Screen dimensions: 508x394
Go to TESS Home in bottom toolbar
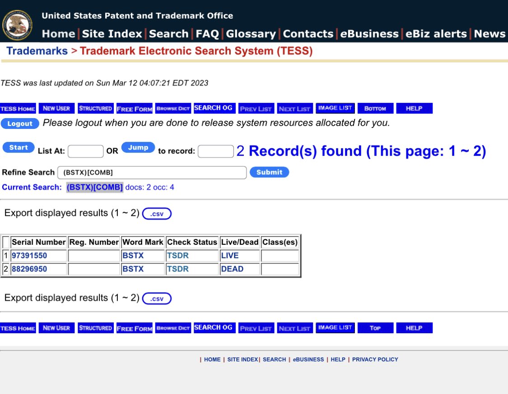pos(18,328)
